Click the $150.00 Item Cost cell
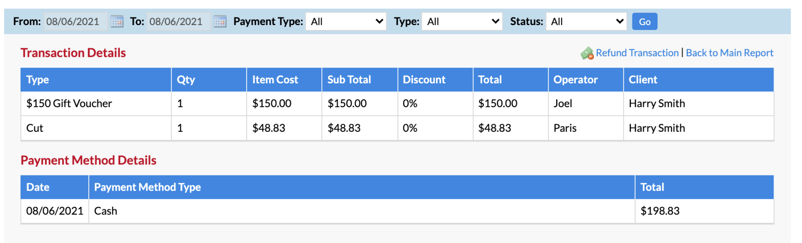The height and width of the screenshot is (243, 802). coord(284,104)
